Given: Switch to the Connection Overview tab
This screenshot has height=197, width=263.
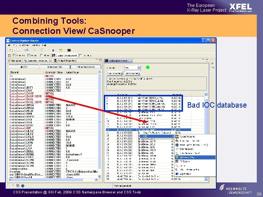Looking at the screenshot, I should (38, 61).
